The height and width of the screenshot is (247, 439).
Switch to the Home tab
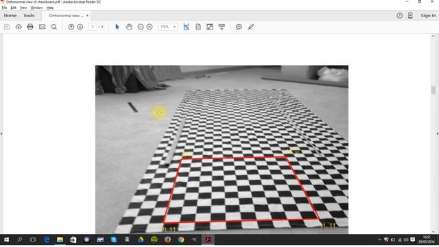pyautogui.click(x=10, y=16)
